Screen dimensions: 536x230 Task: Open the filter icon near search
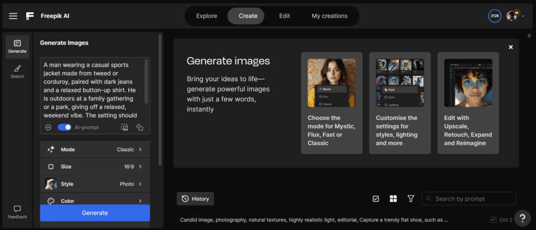(x=411, y=199)
